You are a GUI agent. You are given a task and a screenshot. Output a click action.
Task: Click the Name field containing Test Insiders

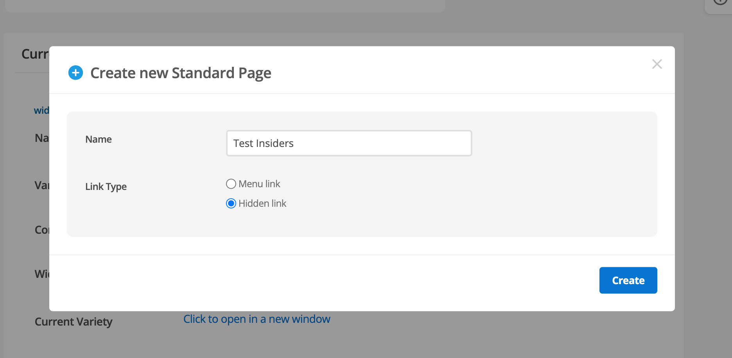pos(349,143)
